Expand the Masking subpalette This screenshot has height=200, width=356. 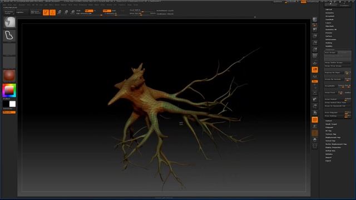329,43
